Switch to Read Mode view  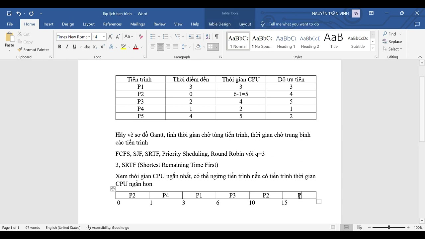click(x=333, y=228)
